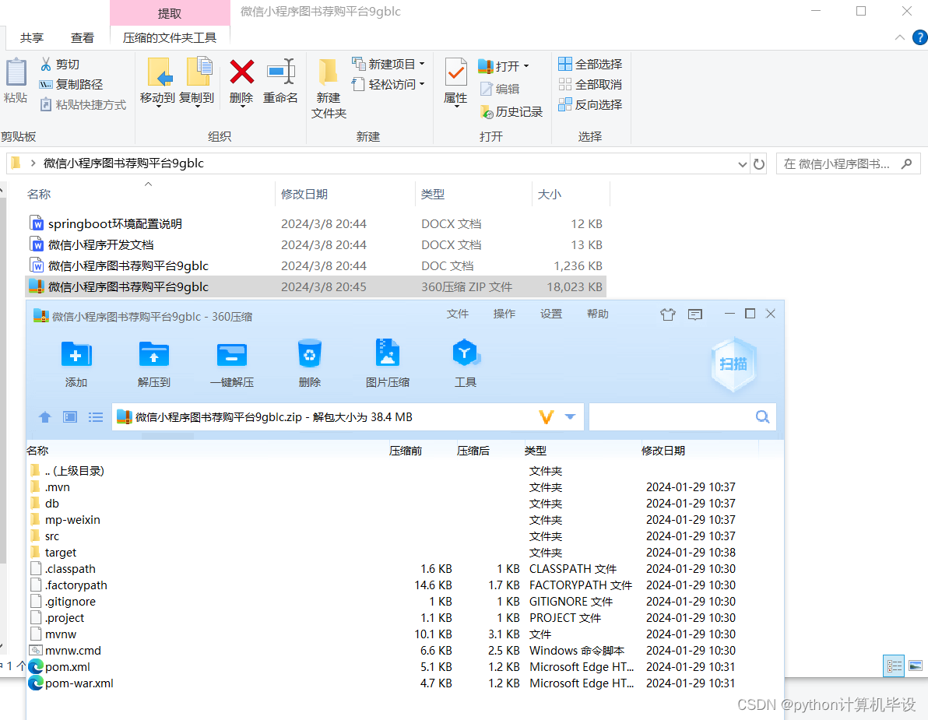Click 全部选择 in the select group

[590, 64]
